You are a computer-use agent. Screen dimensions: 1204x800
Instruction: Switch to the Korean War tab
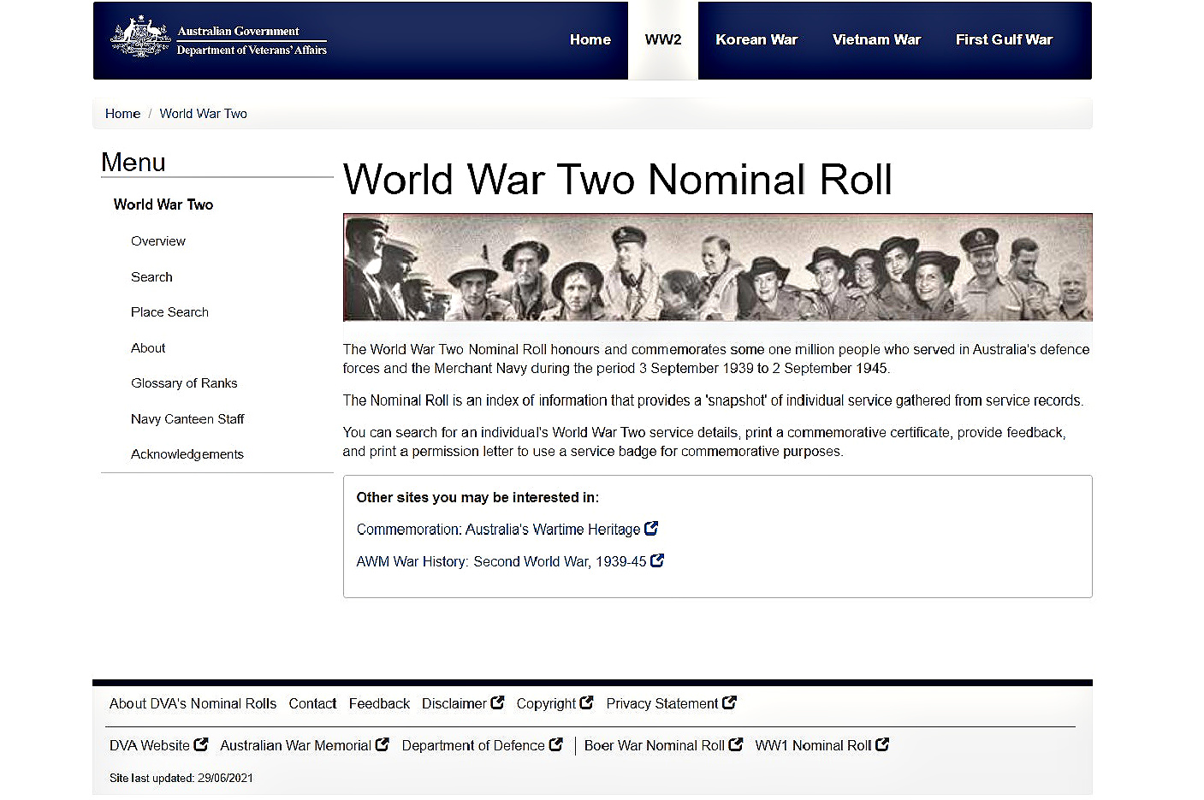tap(756, 39)
